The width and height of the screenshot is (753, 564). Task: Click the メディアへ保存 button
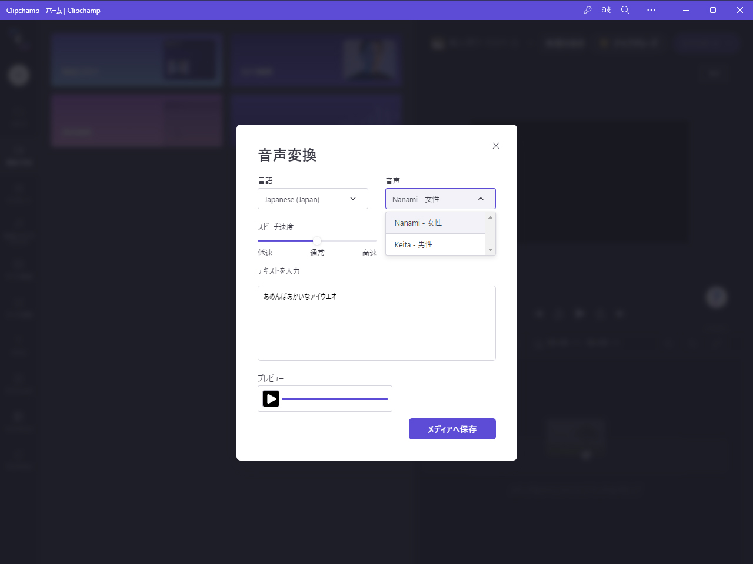[x=452, y=429]
